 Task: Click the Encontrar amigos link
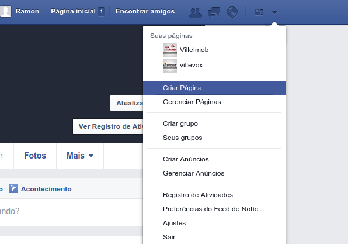point(145,11)
